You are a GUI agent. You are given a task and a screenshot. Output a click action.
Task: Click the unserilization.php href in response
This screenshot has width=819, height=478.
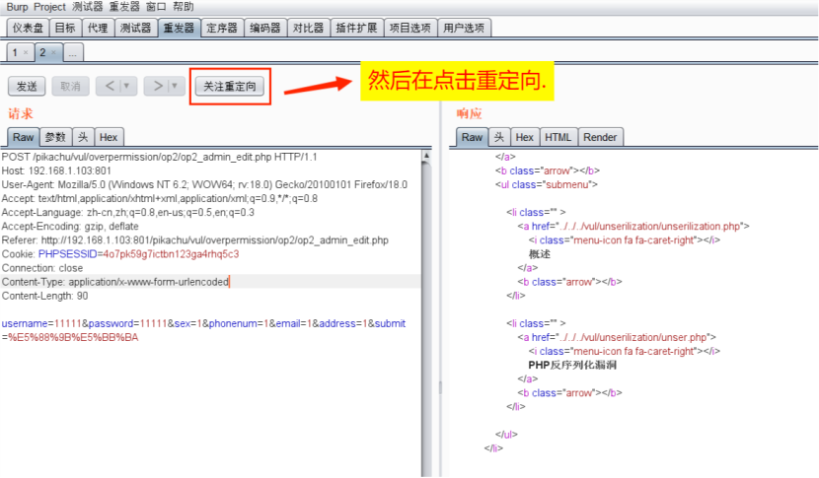coord(649,226)
